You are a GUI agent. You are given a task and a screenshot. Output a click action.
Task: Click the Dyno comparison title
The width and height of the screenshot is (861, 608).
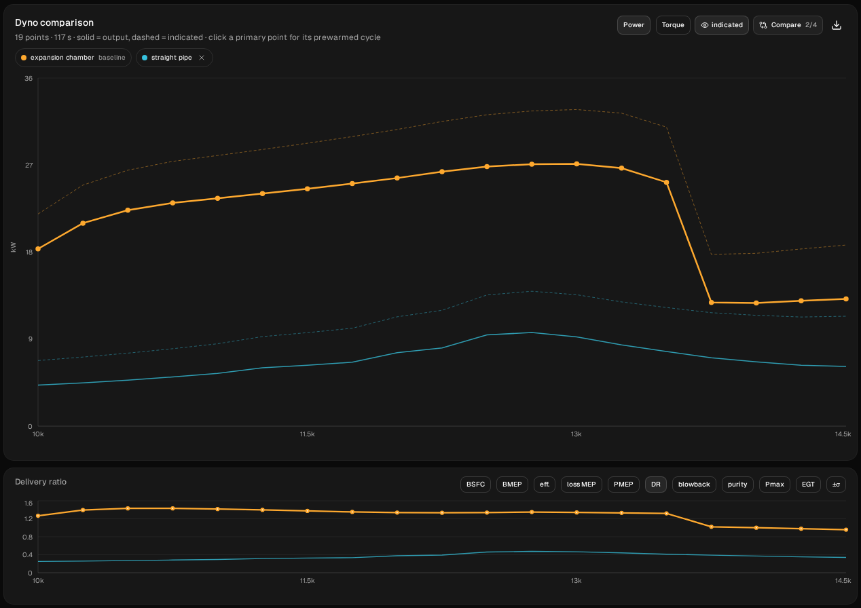pos(54,22)
